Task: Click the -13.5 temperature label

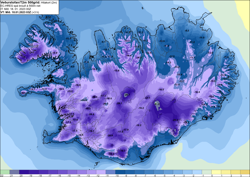Action: coord(223,75)
